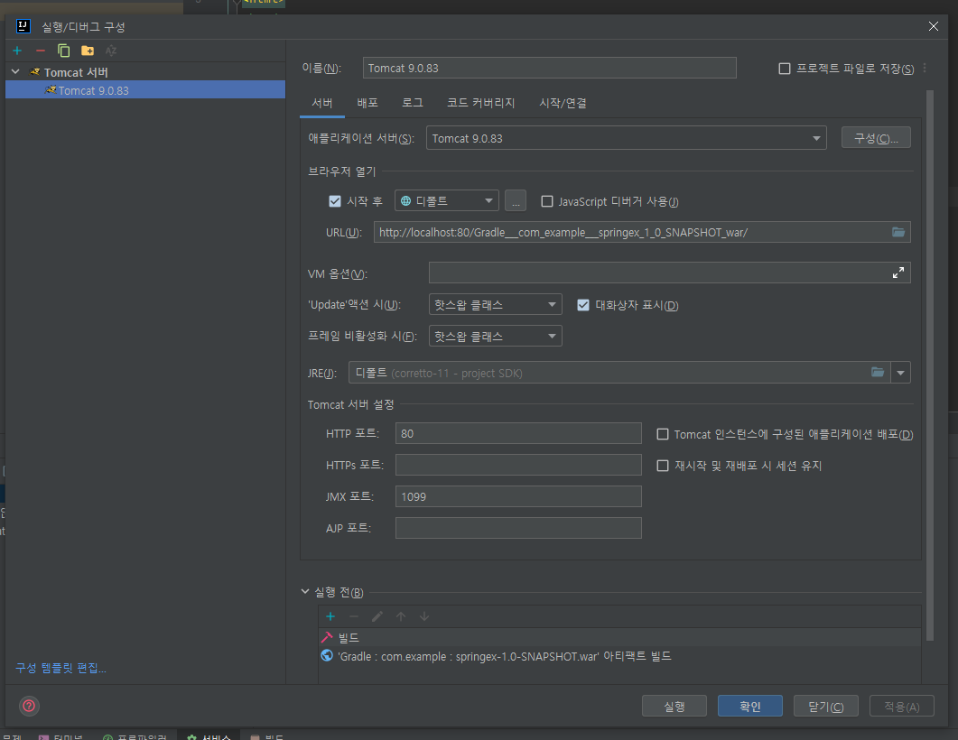Screen dimensions: 958x740
Task: Open 구성 템플릿 편집... link
Action: [60, 668]
